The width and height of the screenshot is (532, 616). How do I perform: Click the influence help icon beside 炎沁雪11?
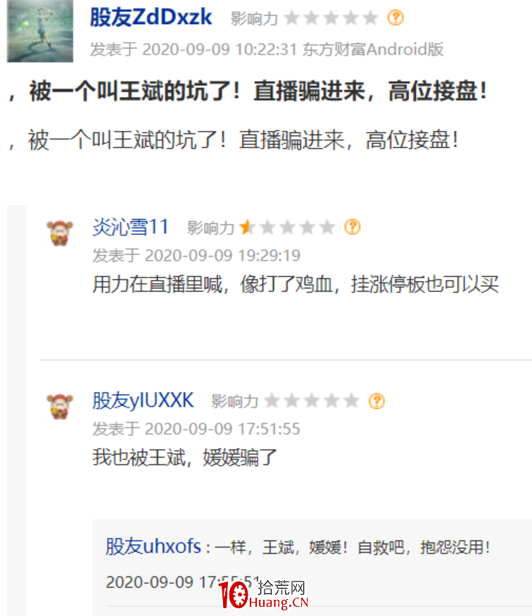point(353,227)
